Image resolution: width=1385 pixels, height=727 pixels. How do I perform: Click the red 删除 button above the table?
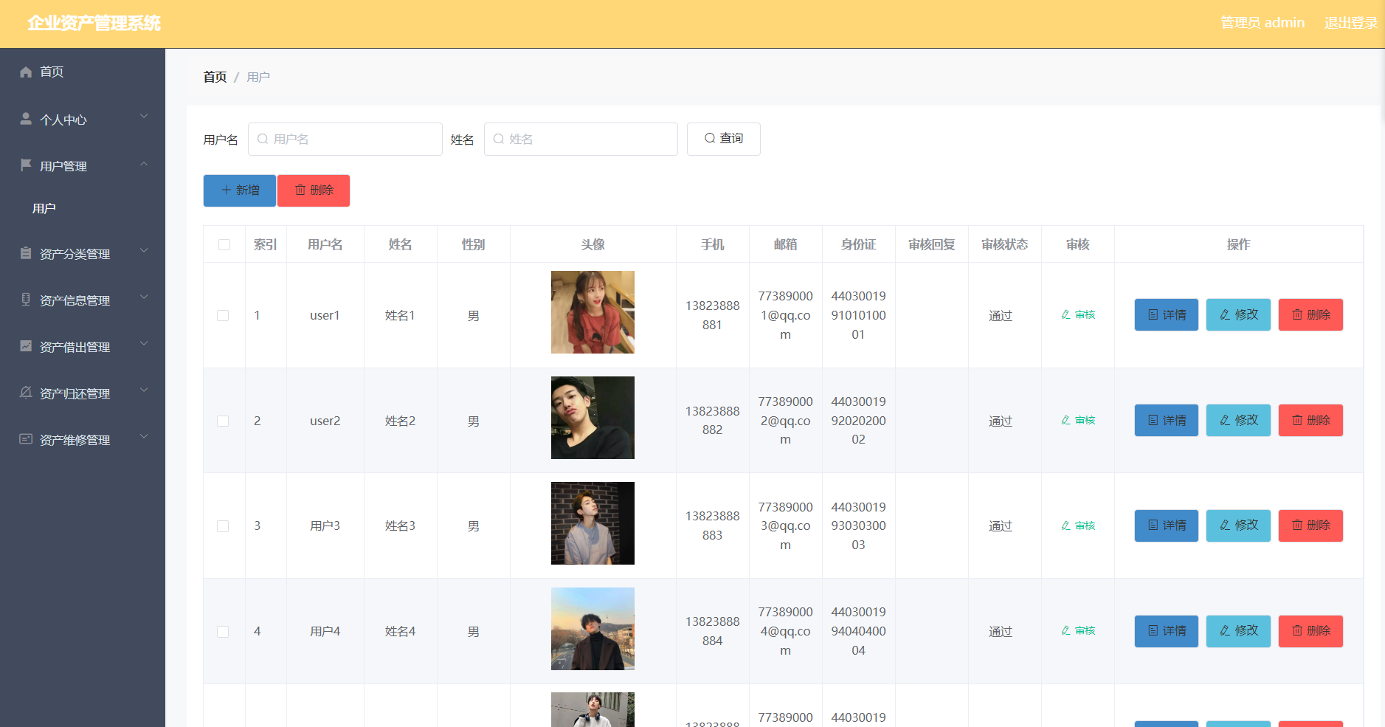coord(314,190)
